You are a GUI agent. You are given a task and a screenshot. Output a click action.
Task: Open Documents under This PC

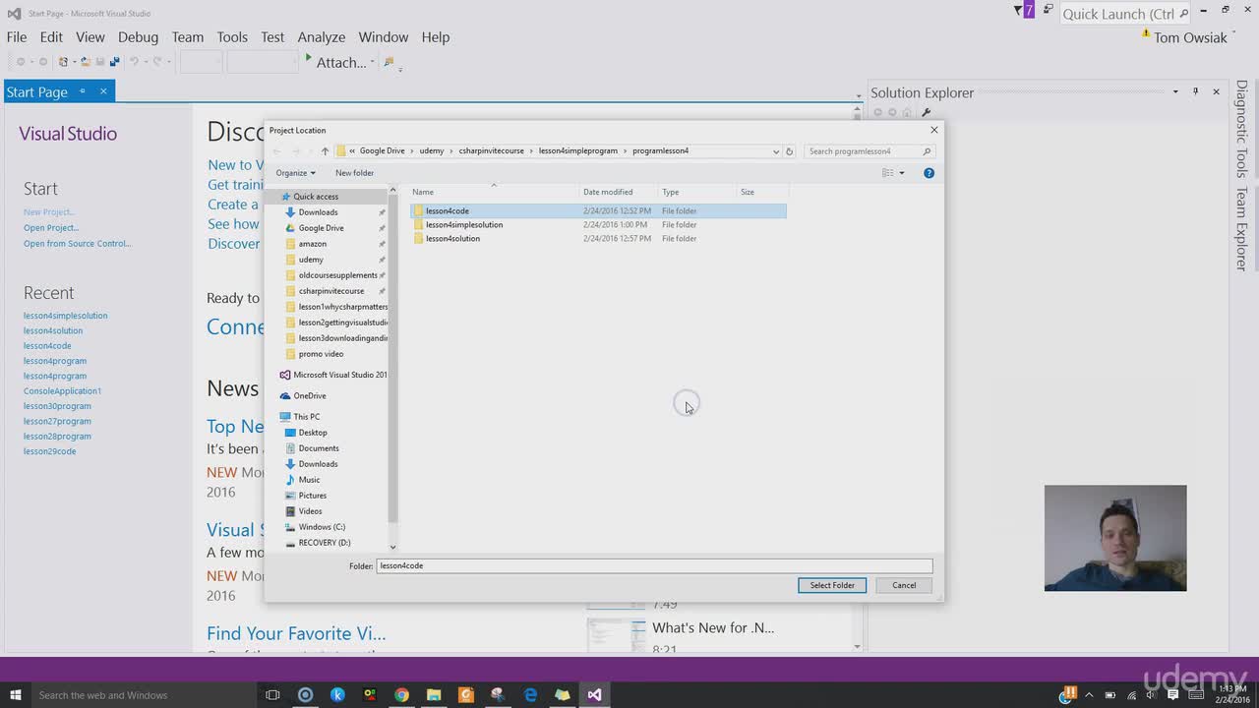click(318, 448)
